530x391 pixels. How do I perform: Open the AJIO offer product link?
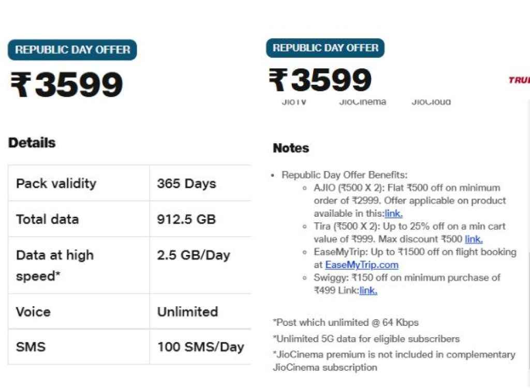coord(393,213)
